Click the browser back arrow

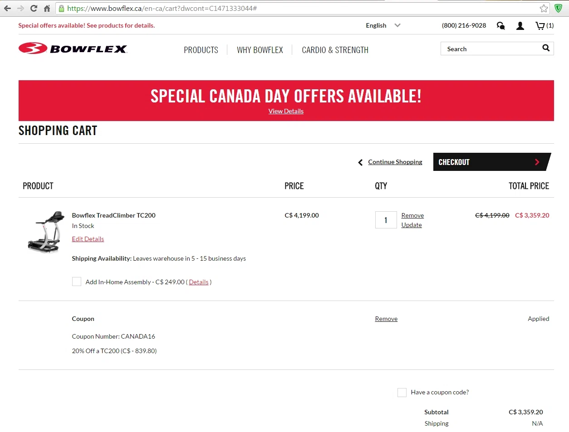pos(7,8)
